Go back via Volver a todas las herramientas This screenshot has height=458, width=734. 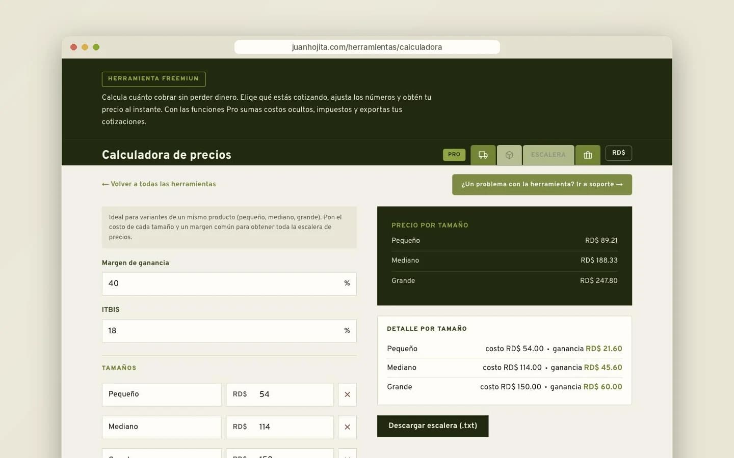click(159, 184)
